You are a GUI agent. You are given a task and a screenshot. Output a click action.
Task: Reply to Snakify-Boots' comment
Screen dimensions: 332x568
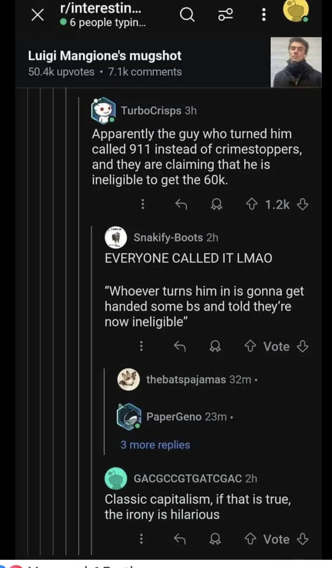pos(180,346)
